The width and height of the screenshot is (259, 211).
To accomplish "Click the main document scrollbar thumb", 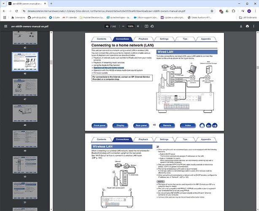I will point(257,68).
